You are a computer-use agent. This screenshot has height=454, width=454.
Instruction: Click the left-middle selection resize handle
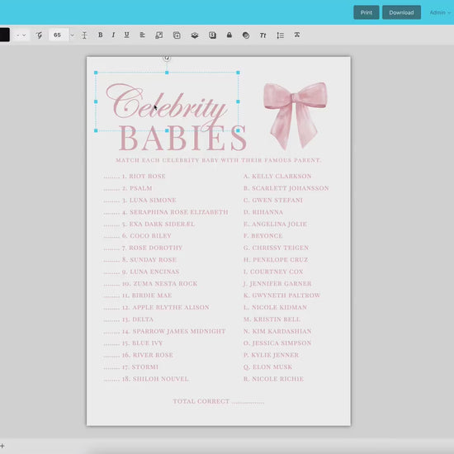(96, 102)
